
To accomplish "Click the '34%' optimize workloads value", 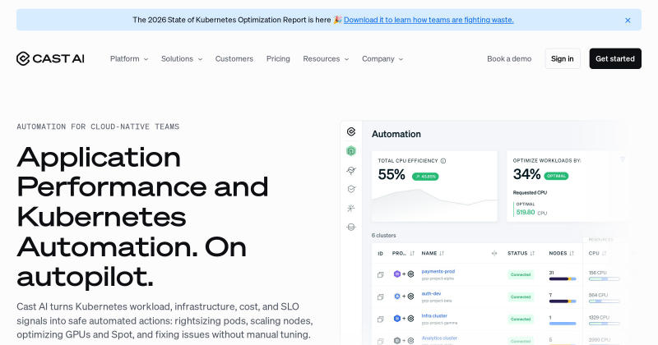I will [526, 174].
